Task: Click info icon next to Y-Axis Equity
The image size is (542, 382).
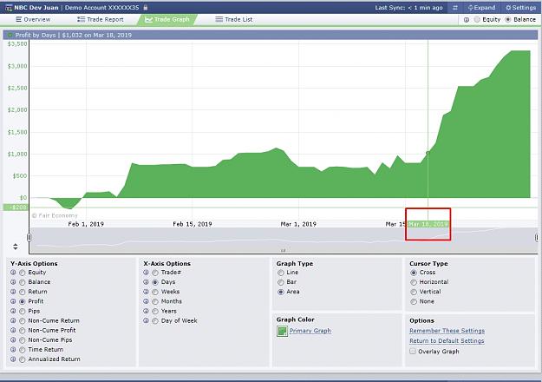Action: pyautogui.click(x=13, y=273)
